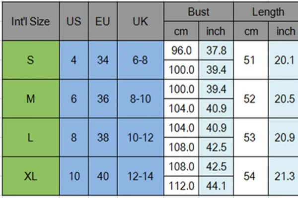This screenshot has height=198, width=298.
Task: Click the length 51 cm cell
Action: point(250,60)
